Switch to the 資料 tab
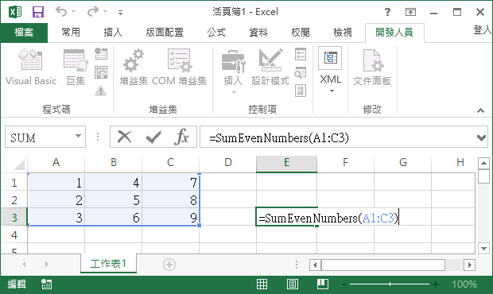This screenshot has height=294, width=493. (x=258, y=33)
